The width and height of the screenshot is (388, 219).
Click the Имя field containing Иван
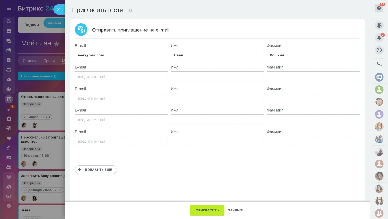tap(217, 55)
